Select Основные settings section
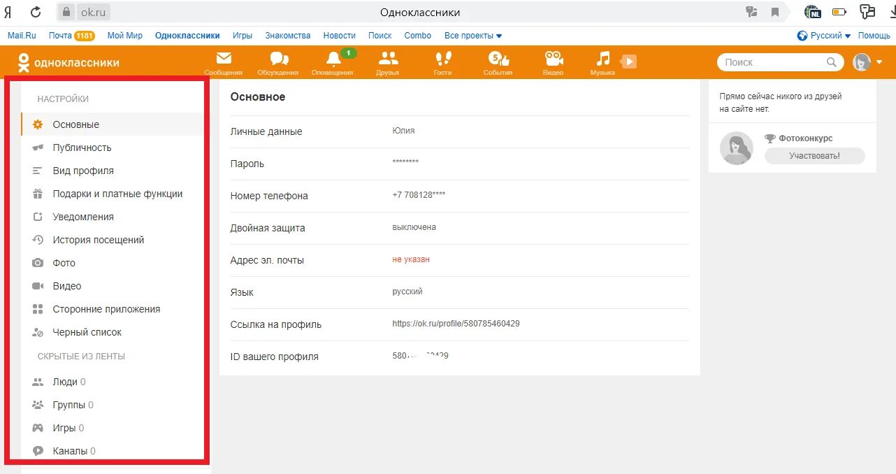Image resolution: width=896 pixels, height=474 pixels. tap(112, 124)
